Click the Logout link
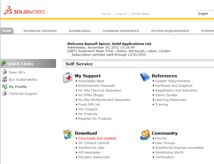This screenshot has width=214, height=164. coord(121,14)
